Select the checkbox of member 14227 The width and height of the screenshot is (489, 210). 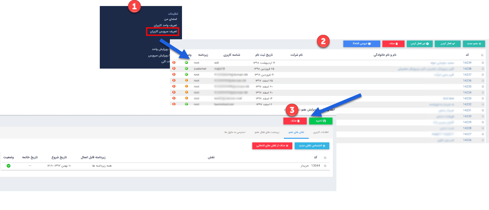[483, 134]
